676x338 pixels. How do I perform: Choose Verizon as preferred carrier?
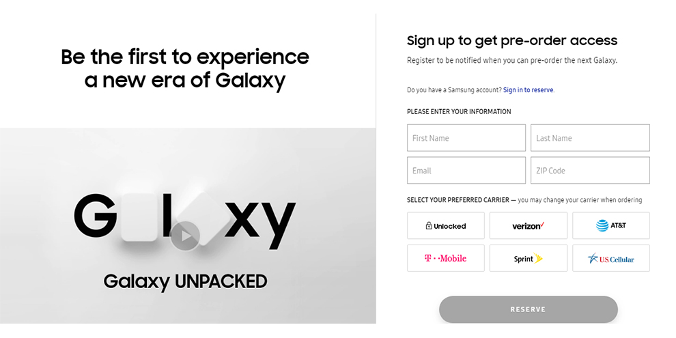(x=528, y=225)
